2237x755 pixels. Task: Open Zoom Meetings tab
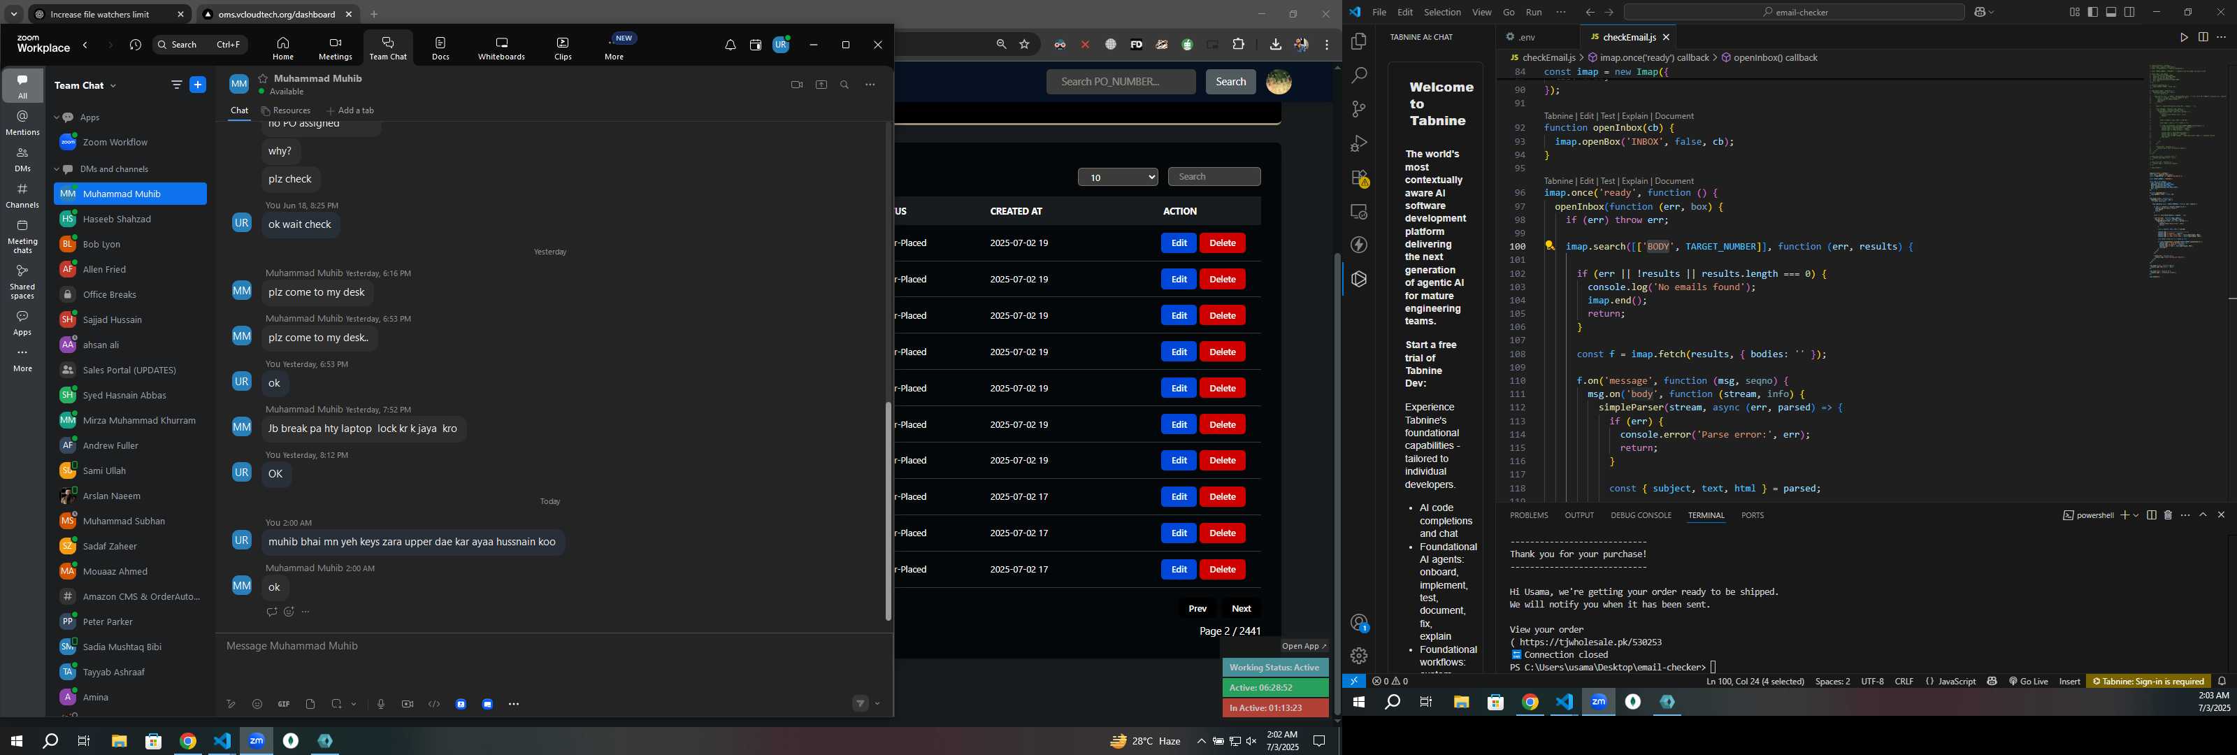tap(336, 48)
